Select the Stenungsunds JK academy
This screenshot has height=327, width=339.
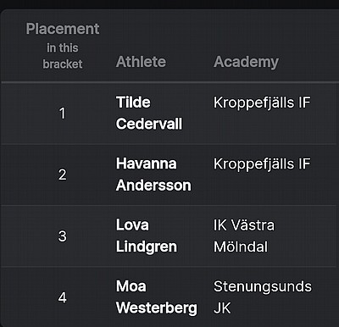tap(263, 297)
